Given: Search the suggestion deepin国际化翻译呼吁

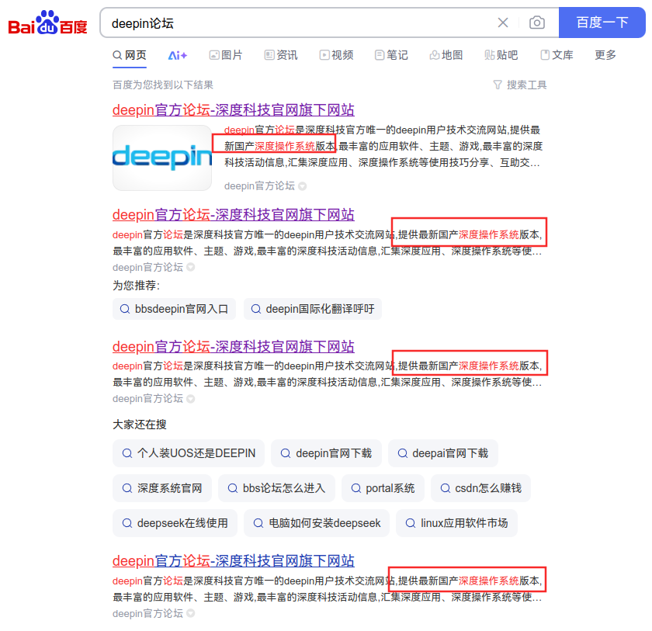Looking at the screenshot, I should pyautogui.click(x=313, y=309).
